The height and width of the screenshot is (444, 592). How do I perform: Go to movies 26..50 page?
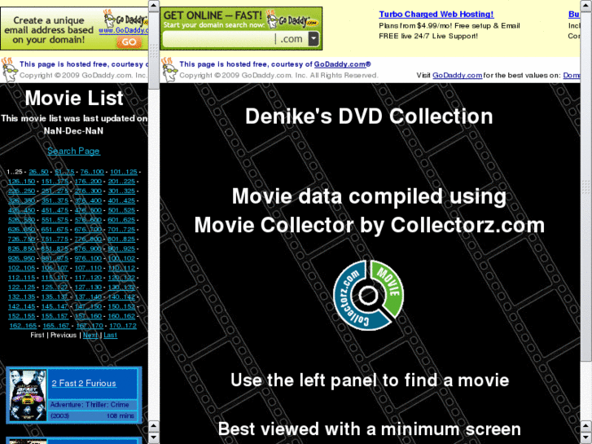[x=38, y=172]
